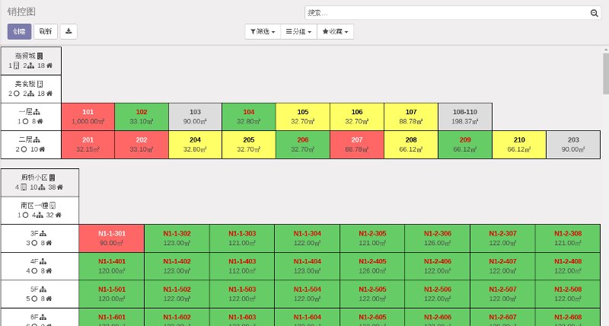This screenshot has height=326, width=609.
Task: Expand the 收藏 favorites dropdown
Action: click(x=335, y=31)
